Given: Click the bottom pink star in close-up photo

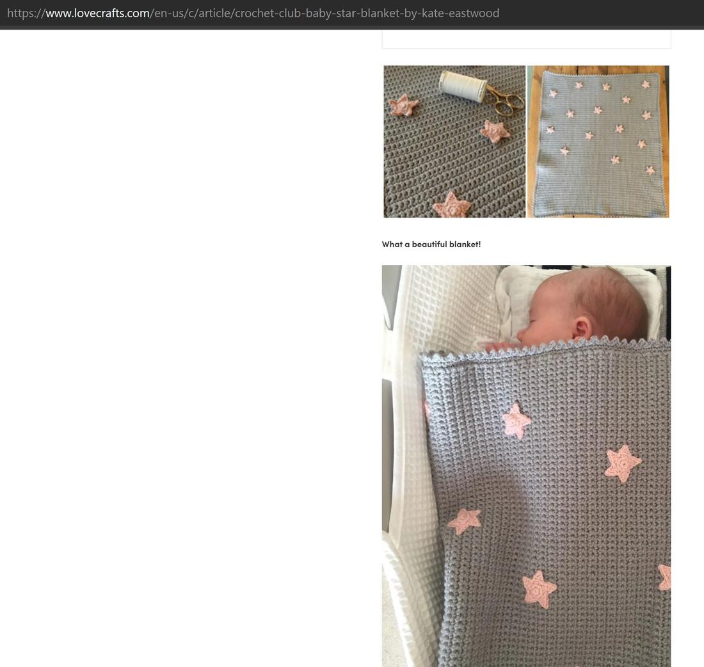Looking at the screenshot, I should point(452,205).
